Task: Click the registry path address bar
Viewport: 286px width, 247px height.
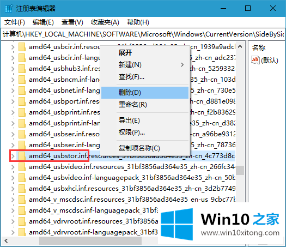Action: pyautogui.click(x=143, y=34)
